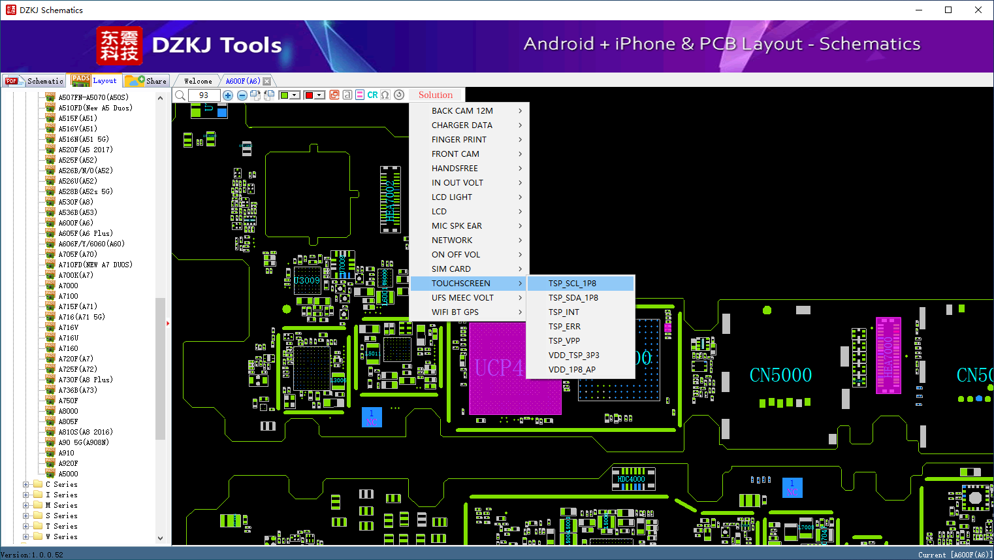Open FINGER PRINT submenu
994x560 pixels.
point(469,140)
